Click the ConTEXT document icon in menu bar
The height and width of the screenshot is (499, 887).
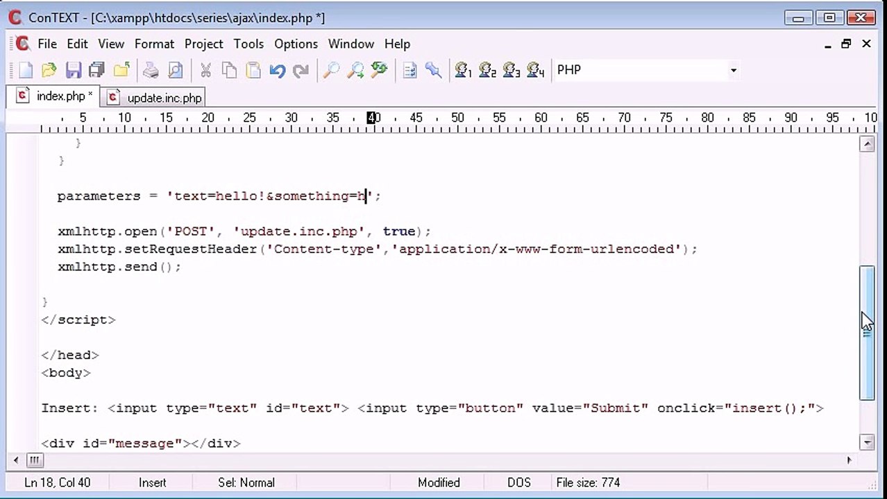point(22,44)
